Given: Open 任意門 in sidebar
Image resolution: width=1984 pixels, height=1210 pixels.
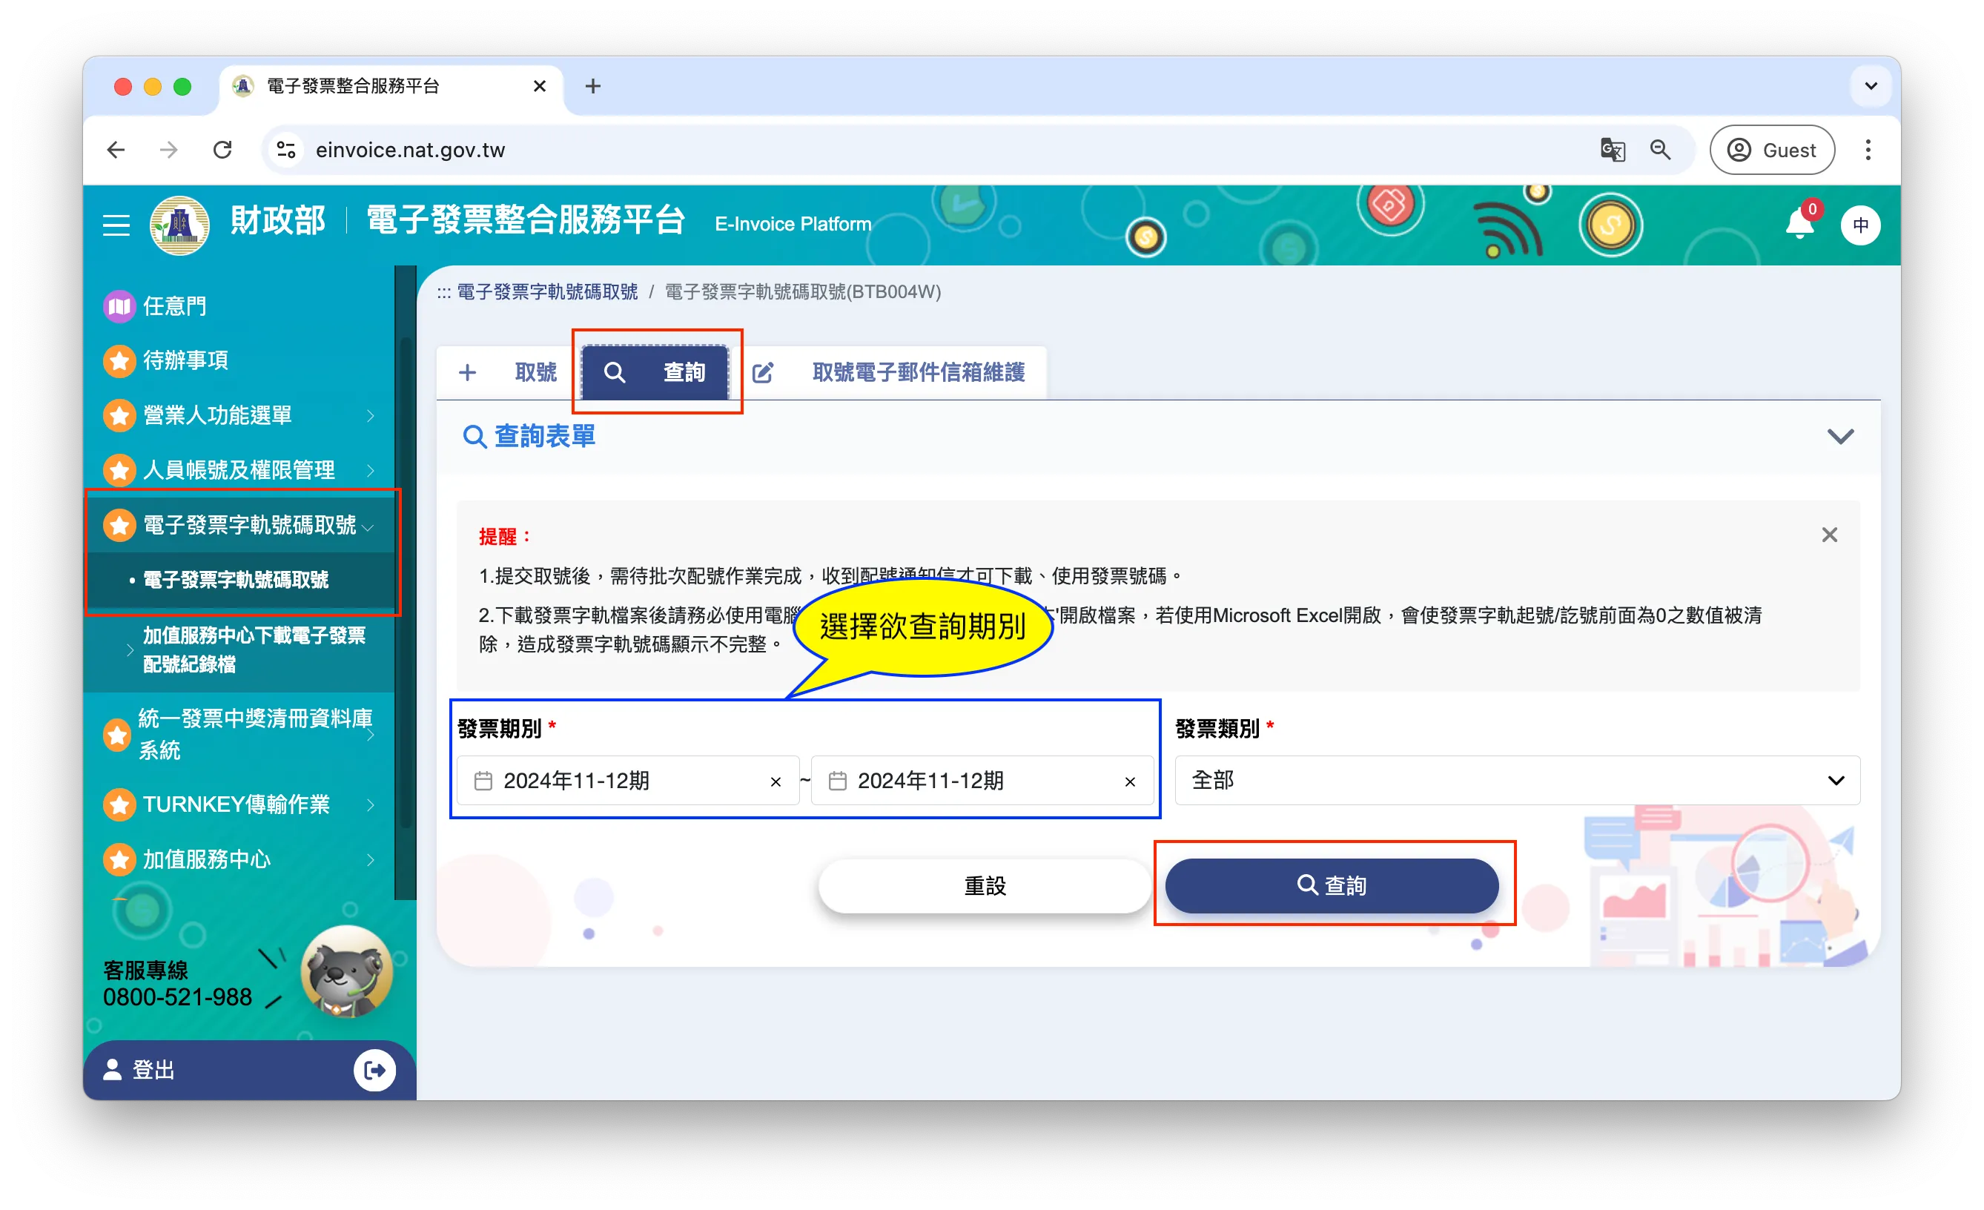Looking at the screenshot, I should (x=175, y=306).
